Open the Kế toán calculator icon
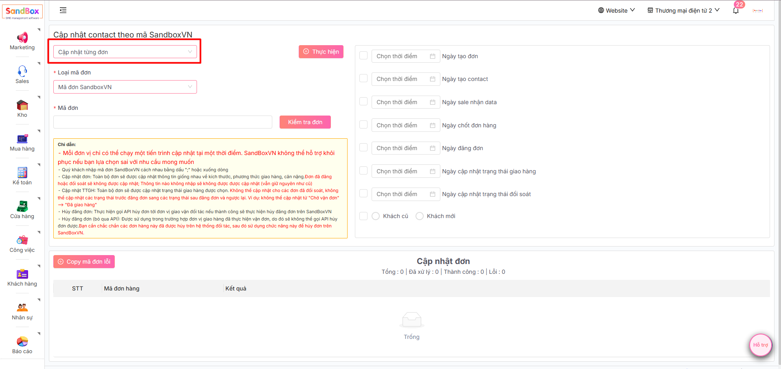Screen dimensions: 781x369 (22, 172)
